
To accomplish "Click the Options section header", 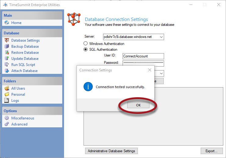I will [32, 111].
